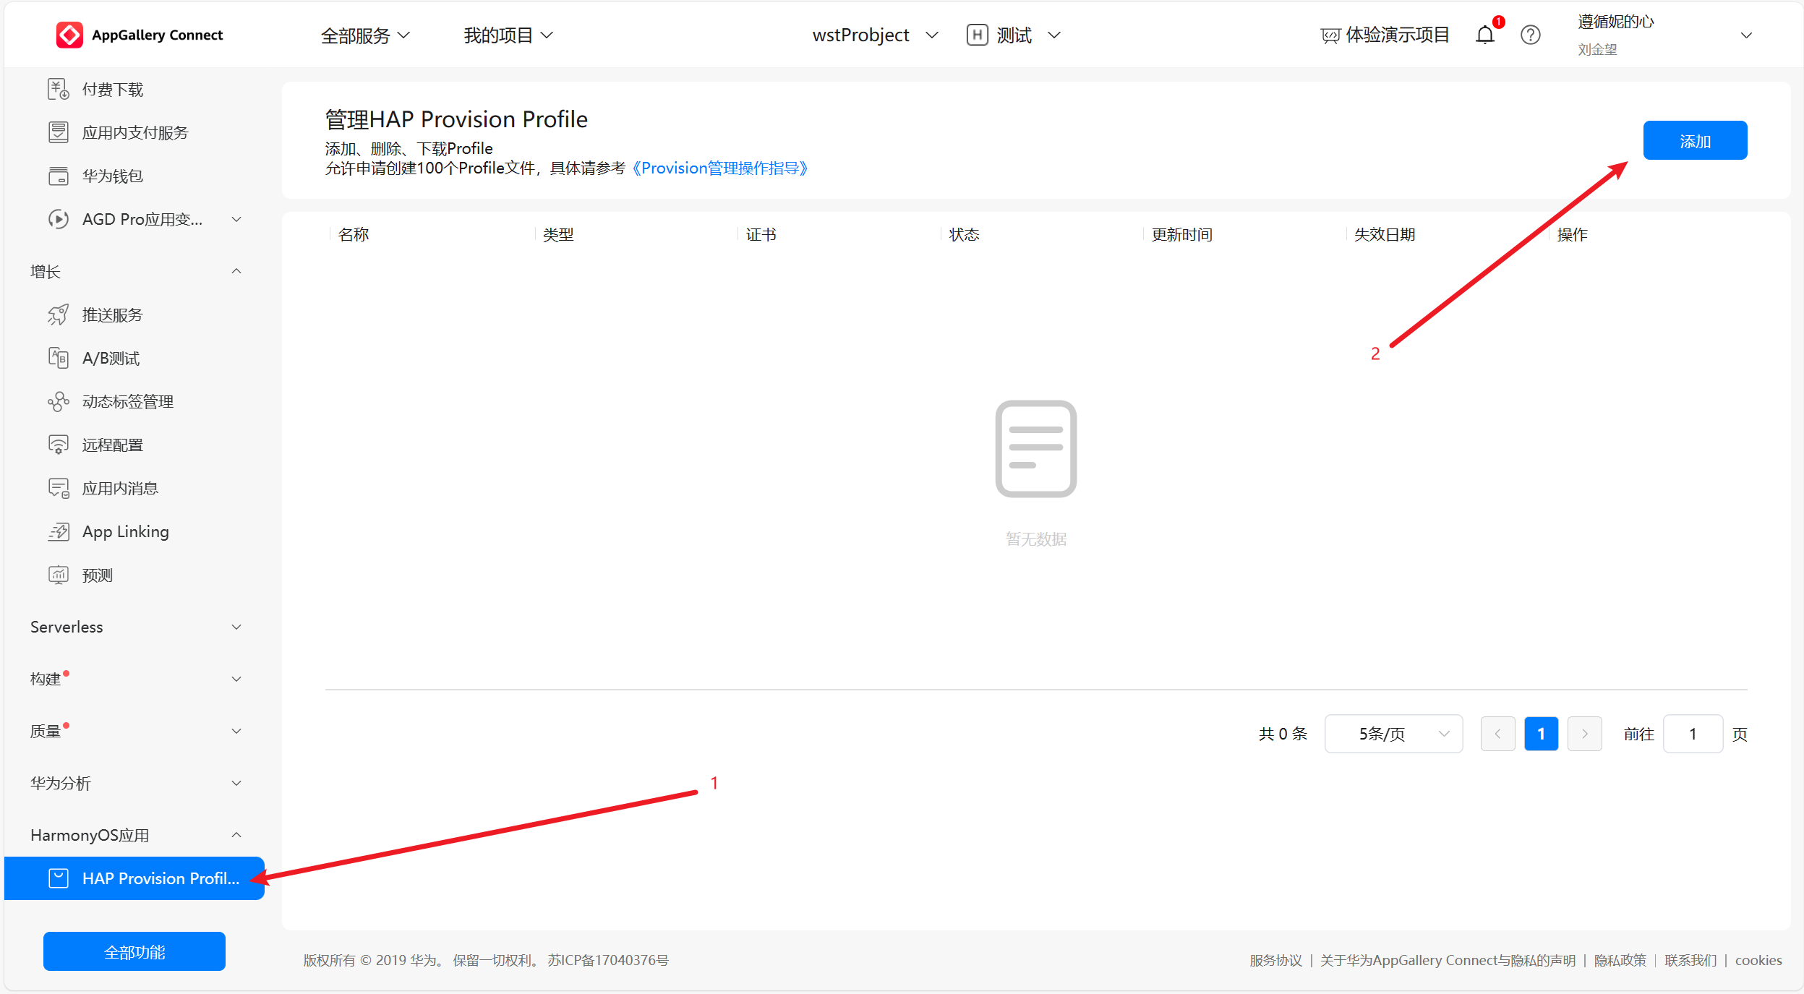This screenshot has width=1804, height=994.
Task: Click the AGD Pro play icon
Action: click(59, 219)
